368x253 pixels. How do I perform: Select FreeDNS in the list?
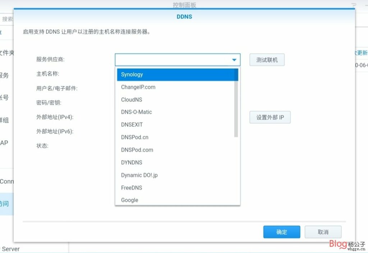pos(178,188)
